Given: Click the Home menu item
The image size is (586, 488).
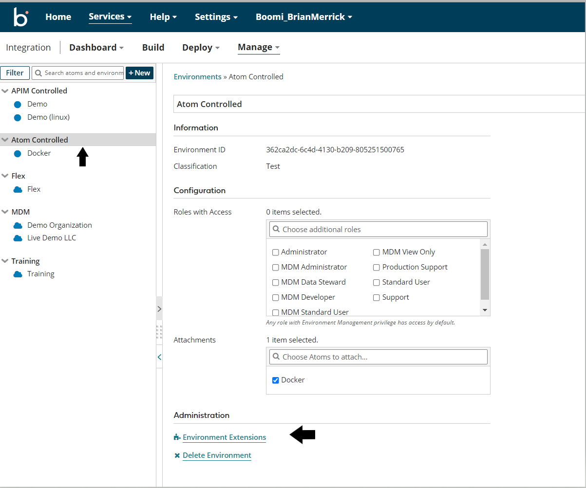Looking at the screenshot, I should point(58,17).
